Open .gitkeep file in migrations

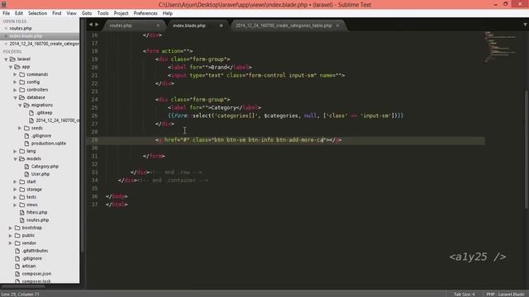click(44, 113)
